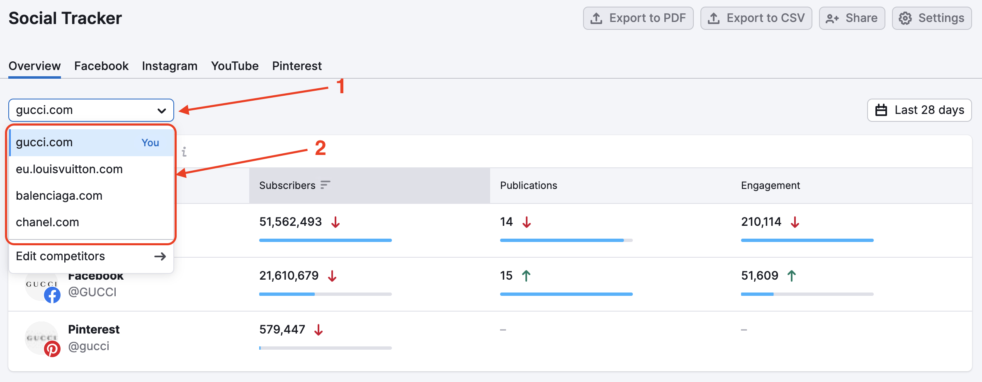The image size is (982, 382).
Task: Click the Export to CSV upload icon
Action: 714,18
